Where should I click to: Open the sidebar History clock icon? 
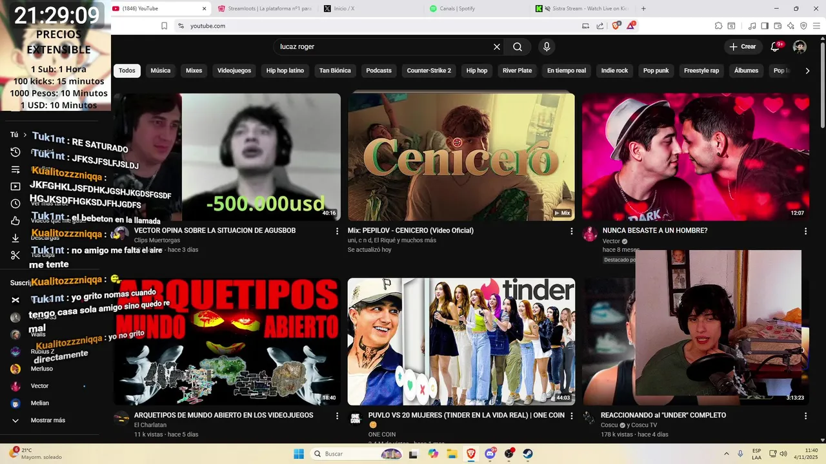[x=15, y=152]
